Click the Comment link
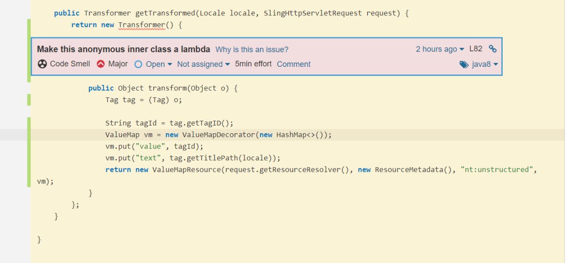 294,64
